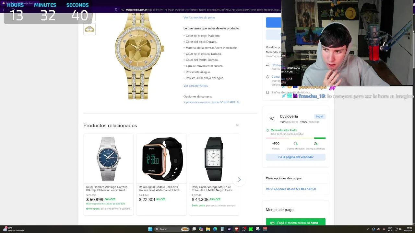The image size is (415, 233).
Task: Click ¡Pagá el mismo precio en hasta button
Action: (x=296, y=223)
